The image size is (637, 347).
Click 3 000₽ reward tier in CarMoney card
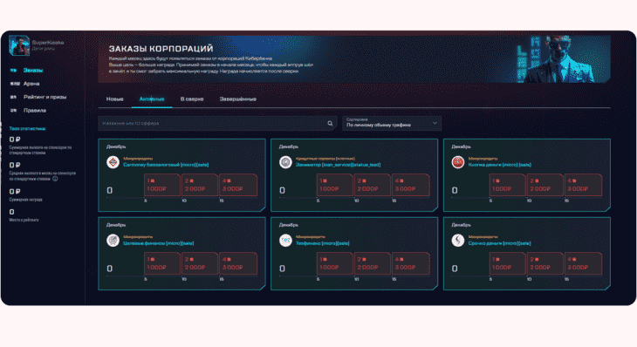click(x=238, y=185)
